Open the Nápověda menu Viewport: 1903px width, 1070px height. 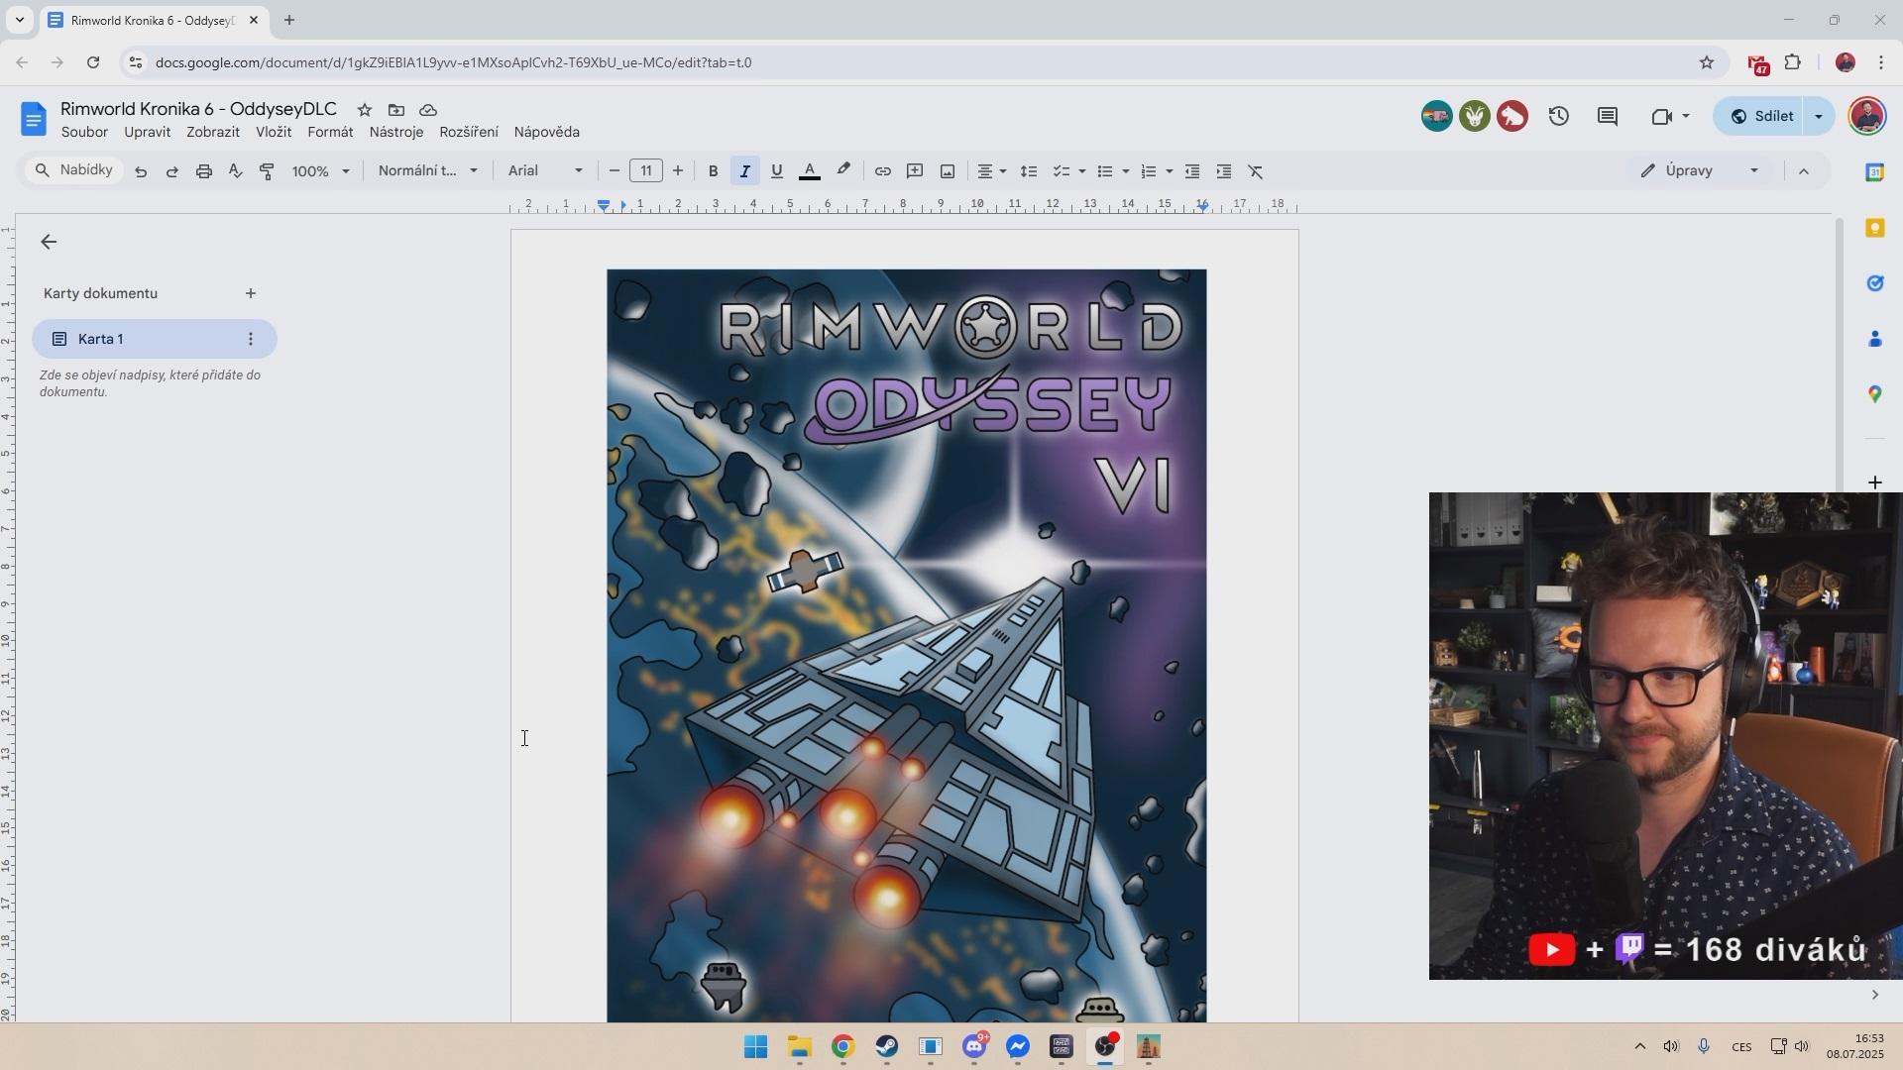tap(547, 132)
